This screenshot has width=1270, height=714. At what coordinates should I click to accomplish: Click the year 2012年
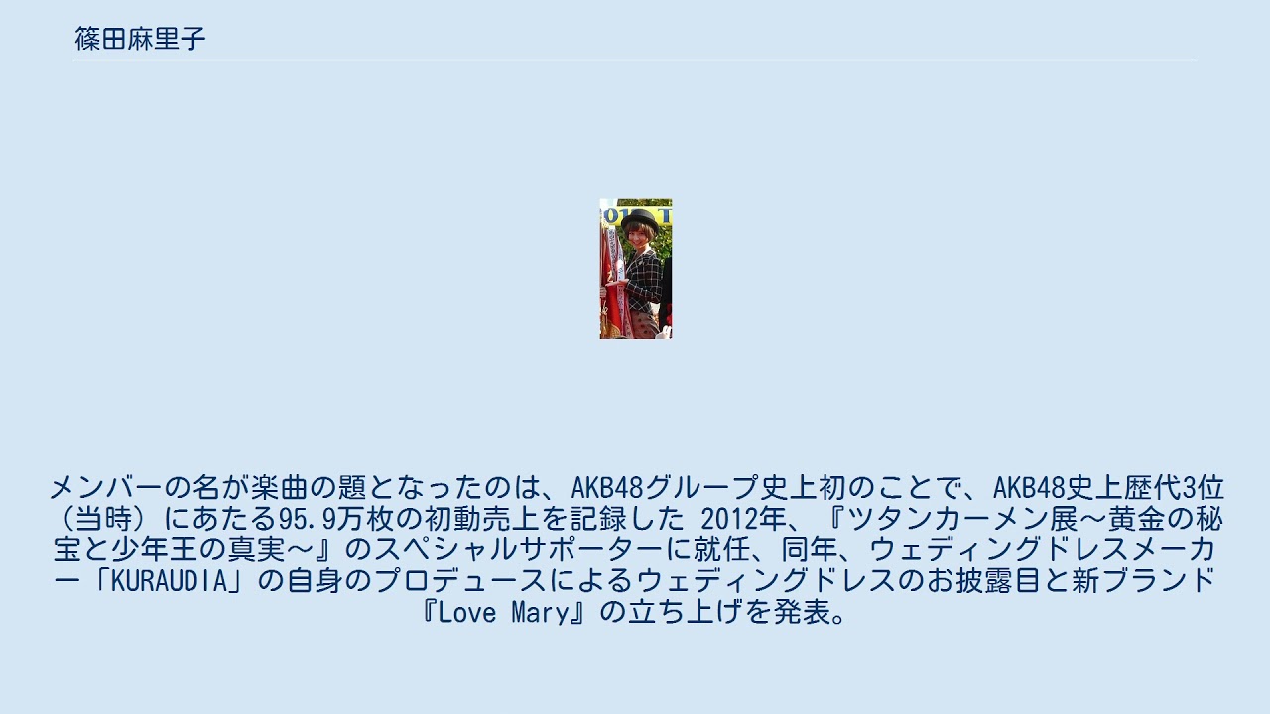click(741, 519)
